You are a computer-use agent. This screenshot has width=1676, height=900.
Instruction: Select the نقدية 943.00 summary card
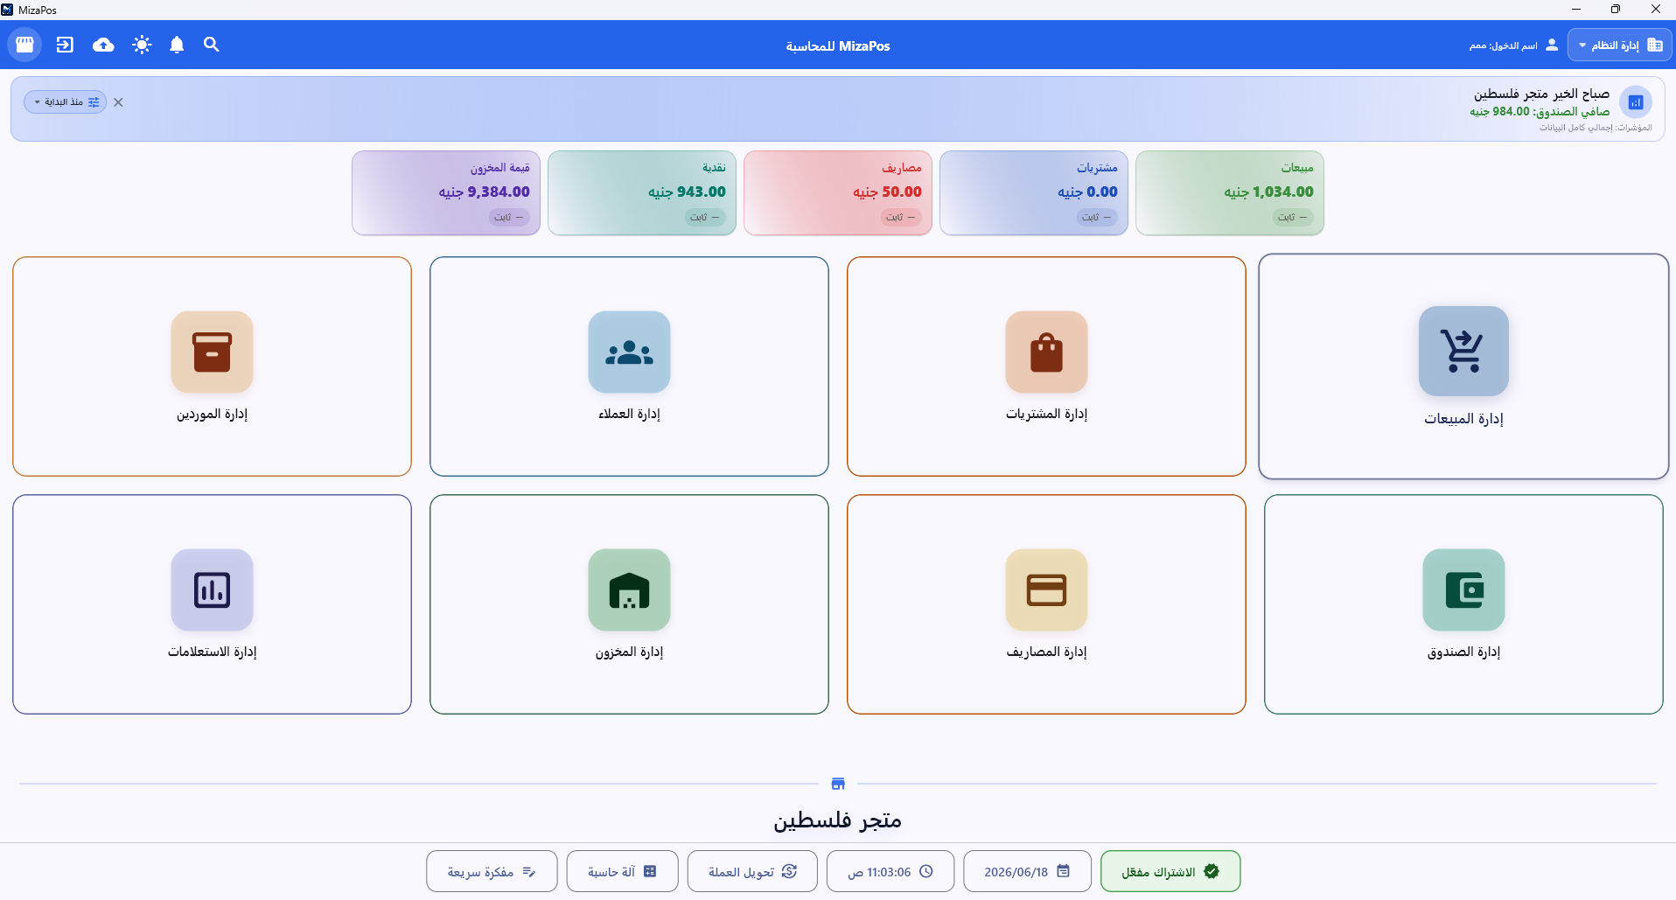pos(641,193)
